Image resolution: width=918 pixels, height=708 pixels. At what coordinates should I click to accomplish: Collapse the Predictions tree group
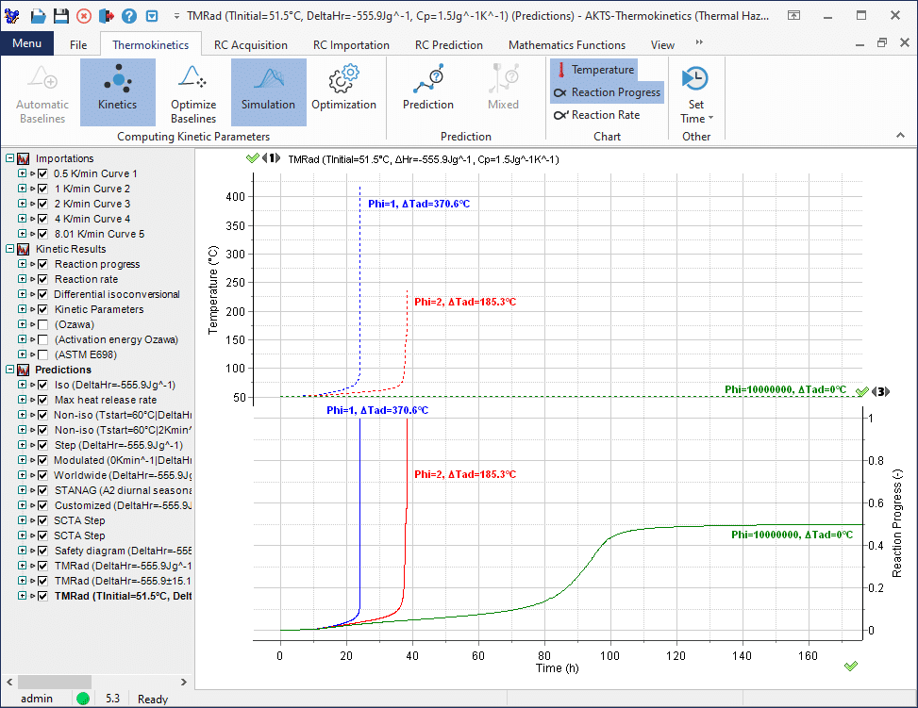(x=10, y=370)
